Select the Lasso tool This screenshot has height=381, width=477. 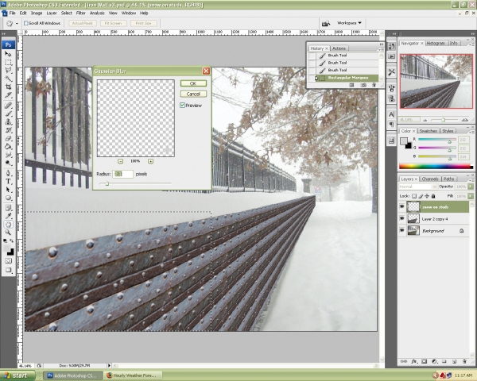pyautogui.click(x=8, y=71)
